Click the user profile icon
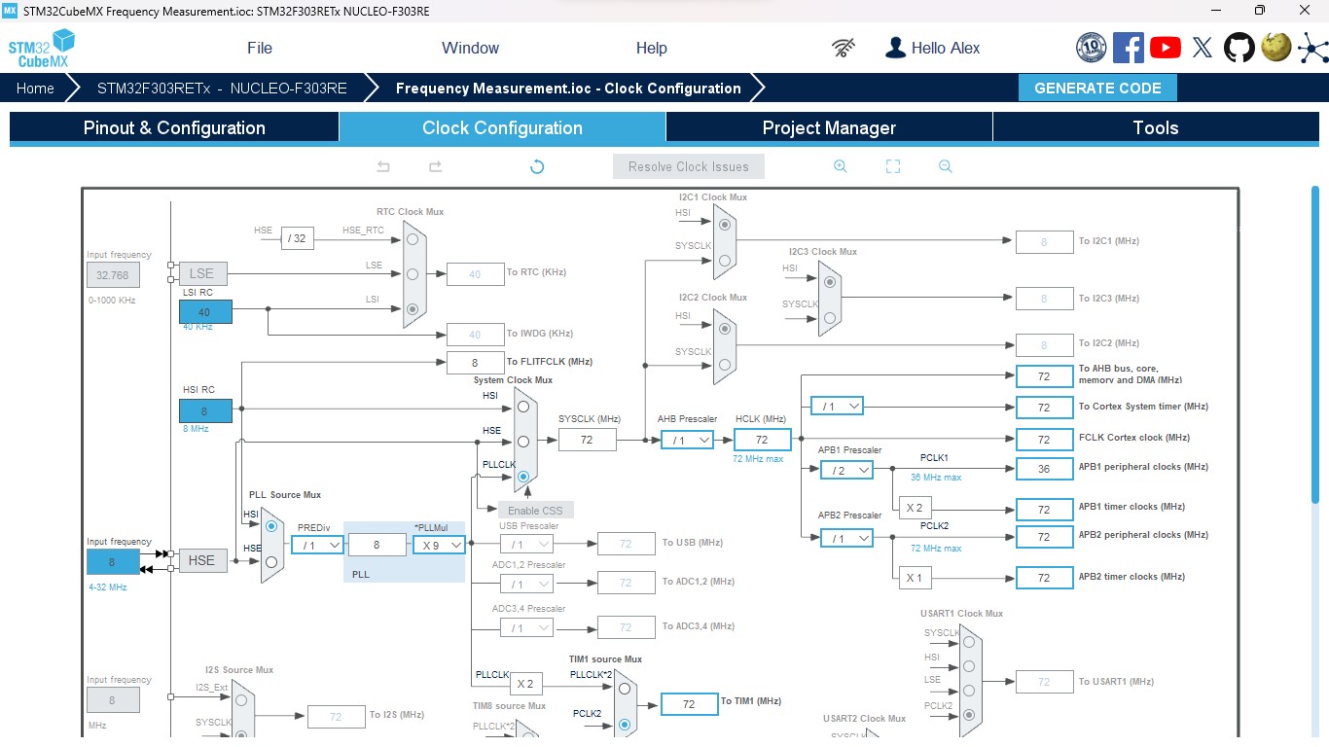Screen dimensions: 1329x747 (x=895, y=48)
